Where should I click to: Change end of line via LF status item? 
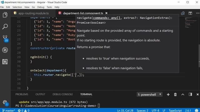(x=164, y=110)
